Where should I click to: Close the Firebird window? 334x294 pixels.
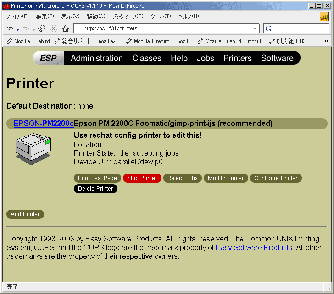(x=328, y=6)
